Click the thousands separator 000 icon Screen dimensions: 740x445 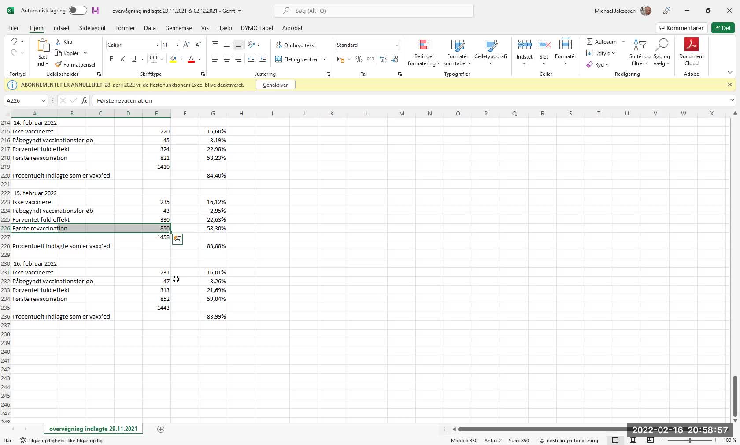[x=370, y=59]
